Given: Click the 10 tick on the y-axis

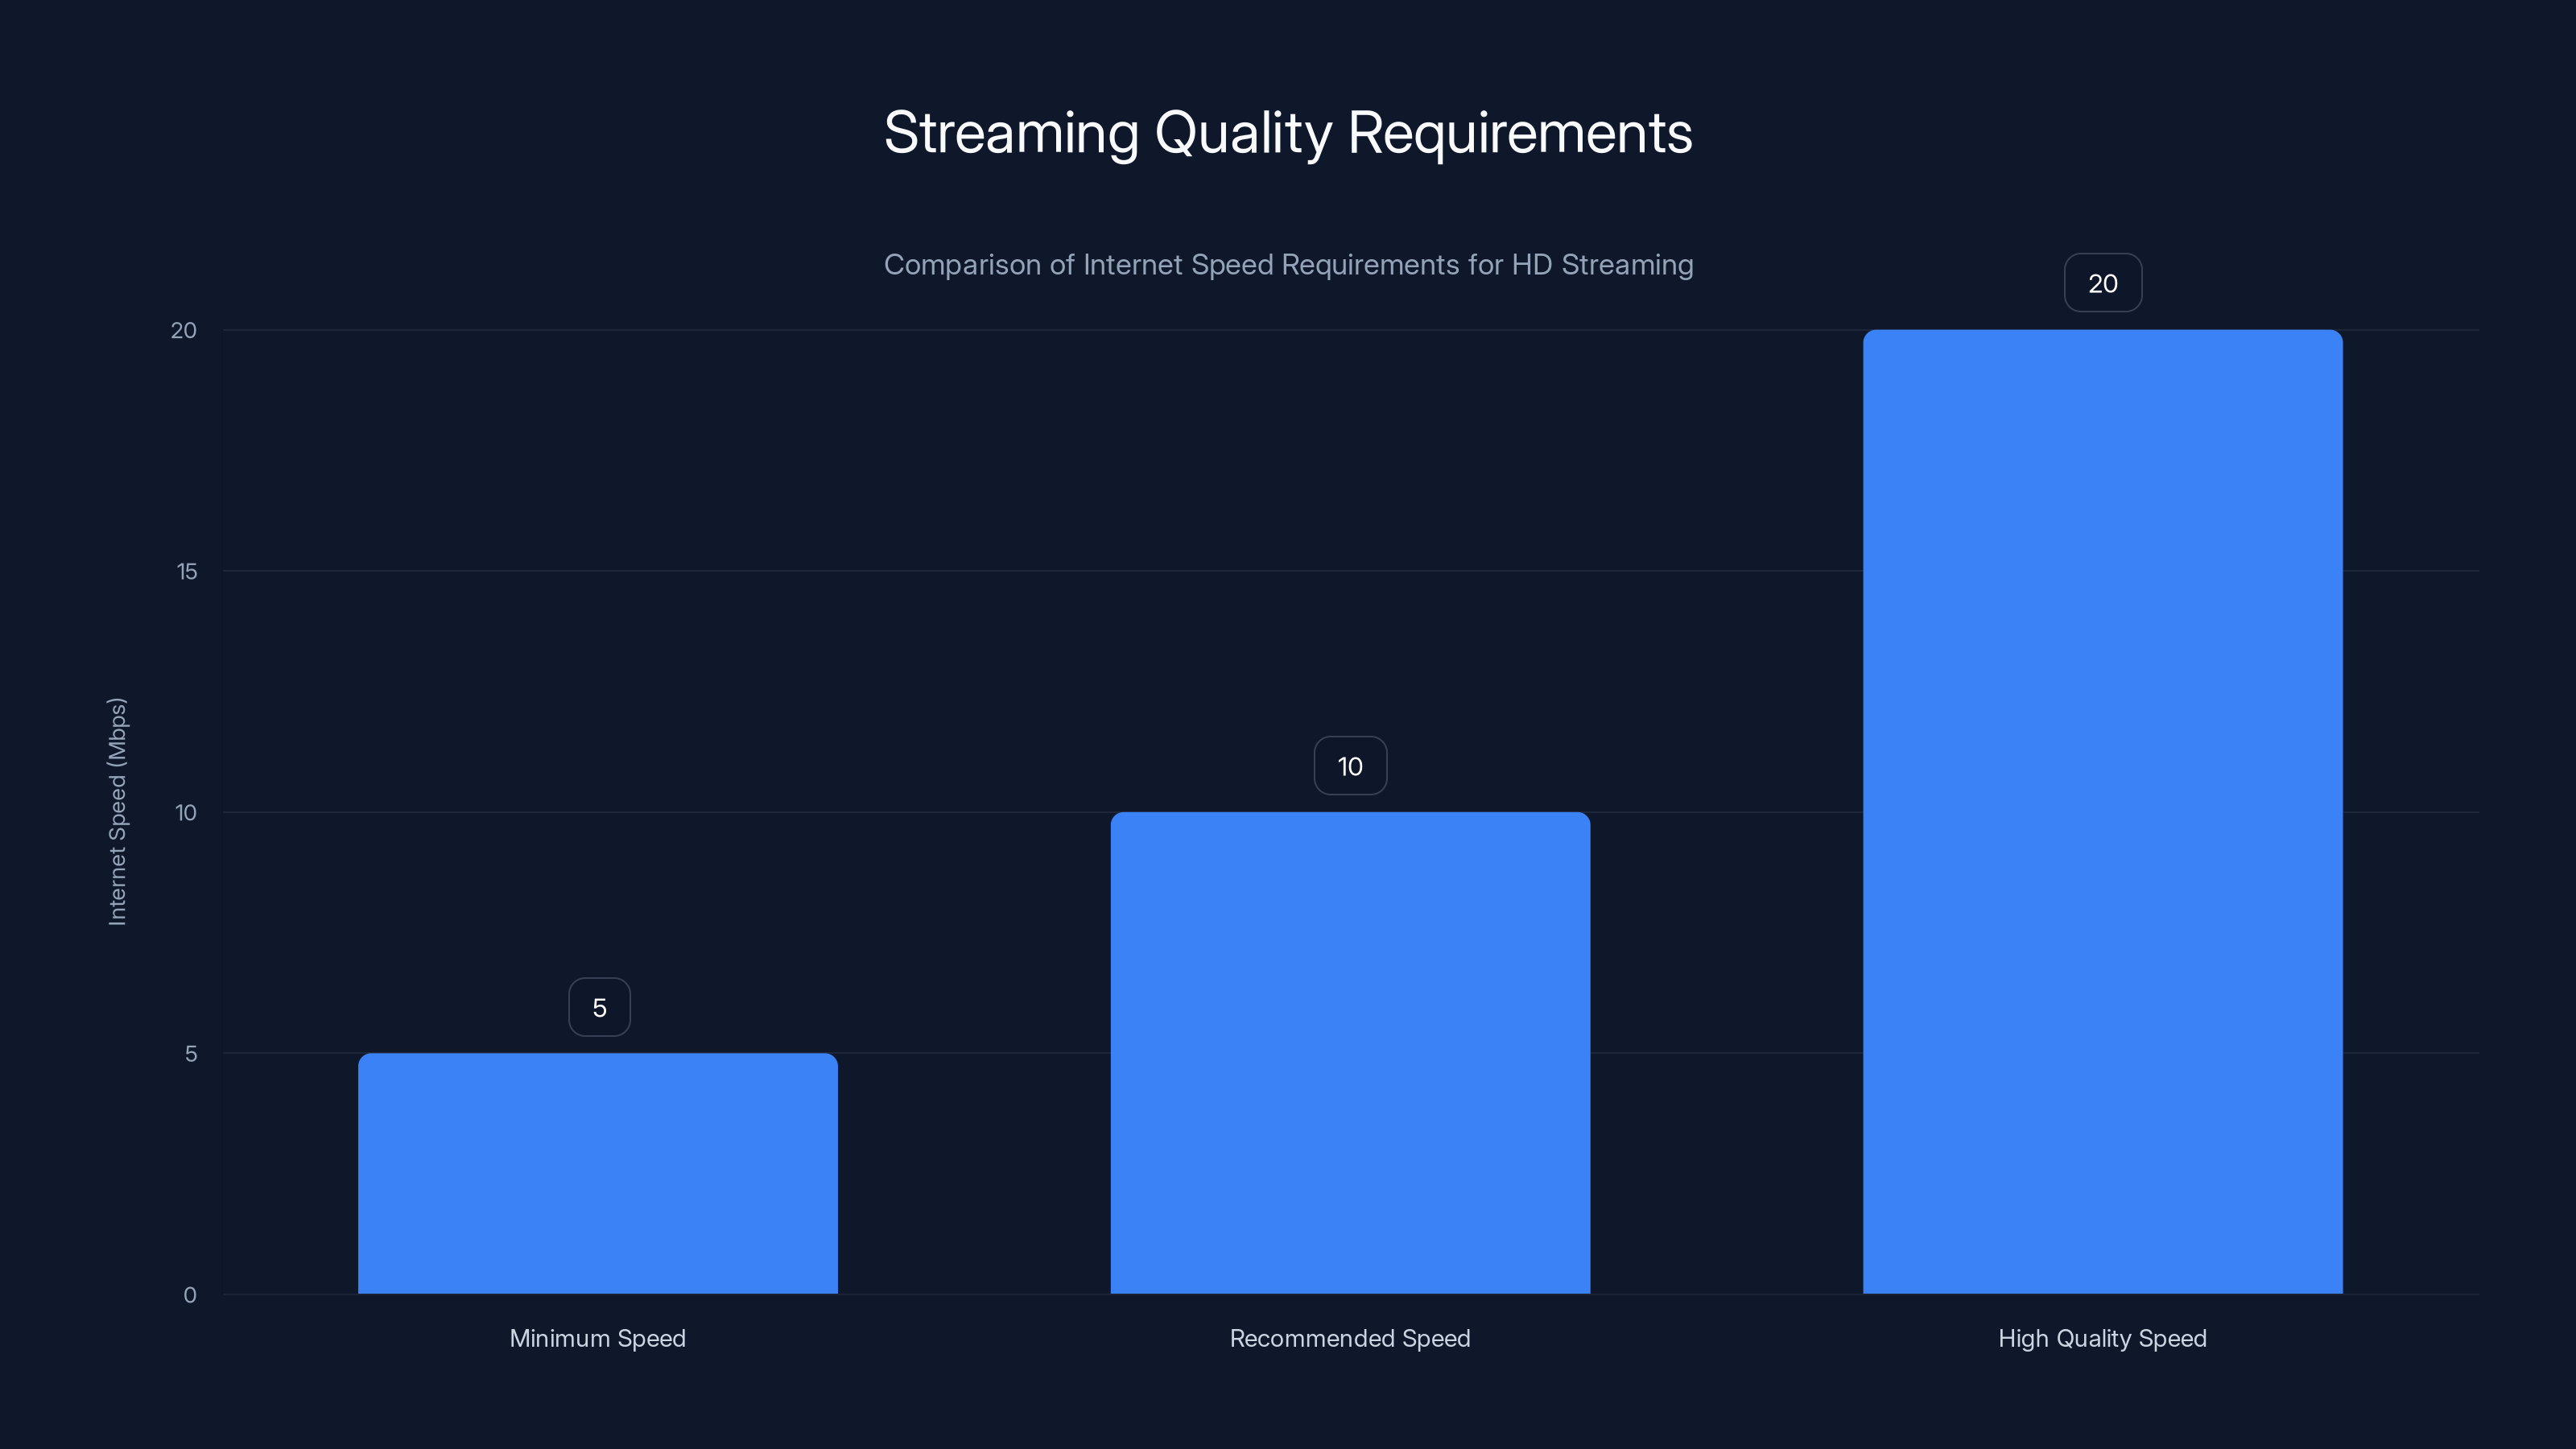Looking at the screenshot, I should click(184, 812).
